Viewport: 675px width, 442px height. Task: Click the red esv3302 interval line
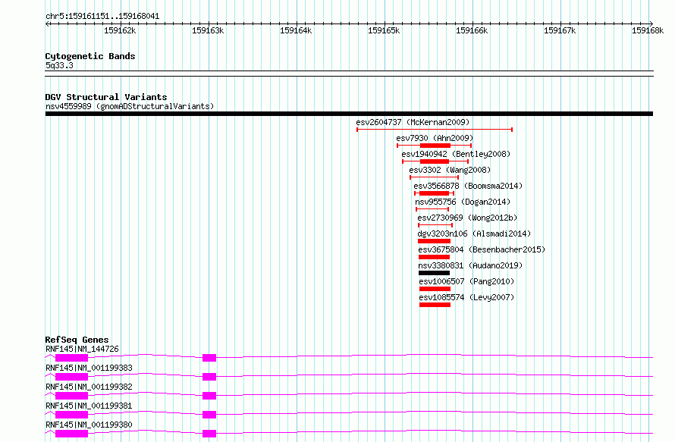pos(434,177)
